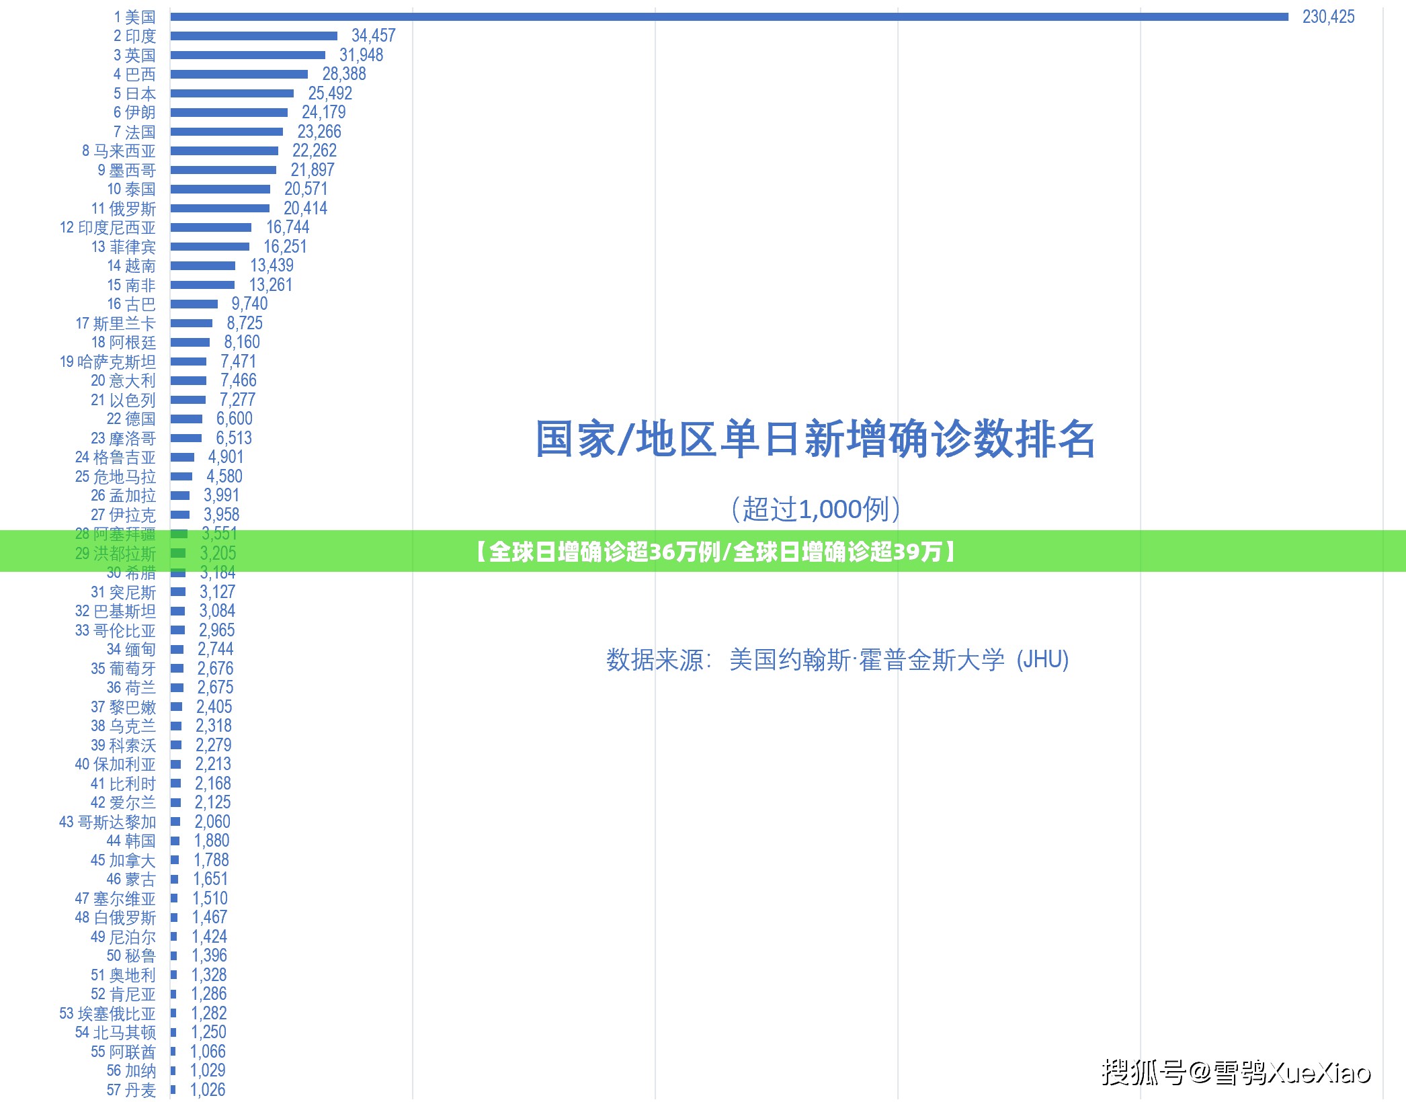Click the row label 27 伊拉克

124,515
